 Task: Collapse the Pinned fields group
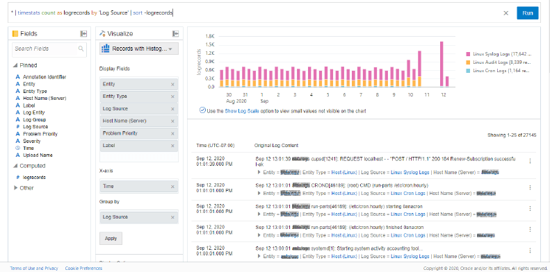[15, 65]
